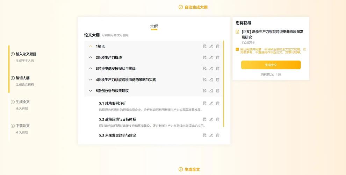
Task: Click the 约0.8万字 word count
Action: (x=248, y=43)
